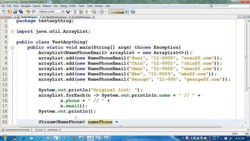250x141 pixels.
Task: Open the Navigate menu
Action: pos(26,6)
